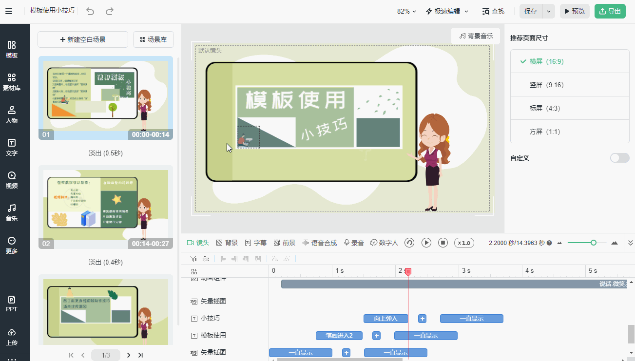
Task: Click the 新建空白场景 button
Action: tap(83, 39)
